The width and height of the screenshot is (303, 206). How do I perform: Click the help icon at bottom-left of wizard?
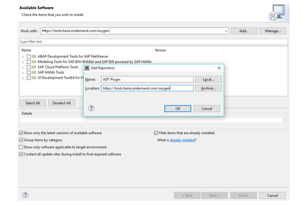click(x=25, y=195)
